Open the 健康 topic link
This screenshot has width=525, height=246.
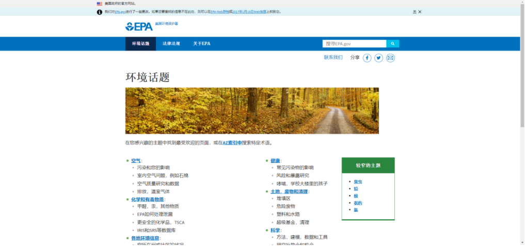[x=275, y=160]
